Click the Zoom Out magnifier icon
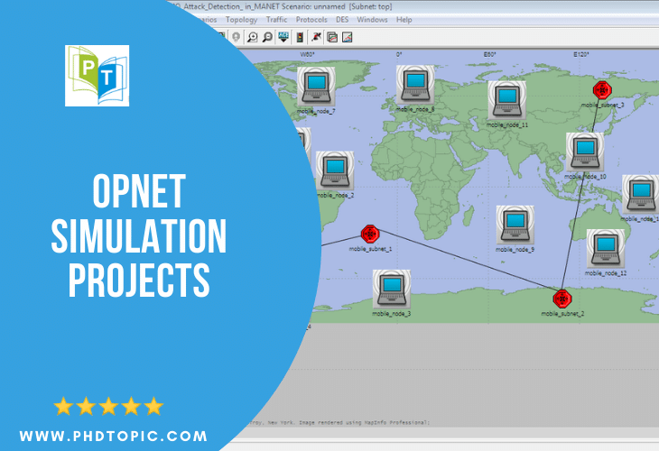This screenshot has height=451, width=659. (267, 37)
